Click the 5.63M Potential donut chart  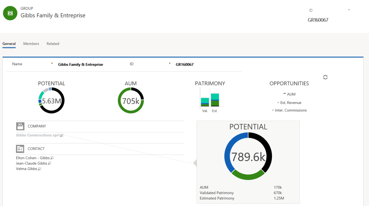(x=52, y=101)
